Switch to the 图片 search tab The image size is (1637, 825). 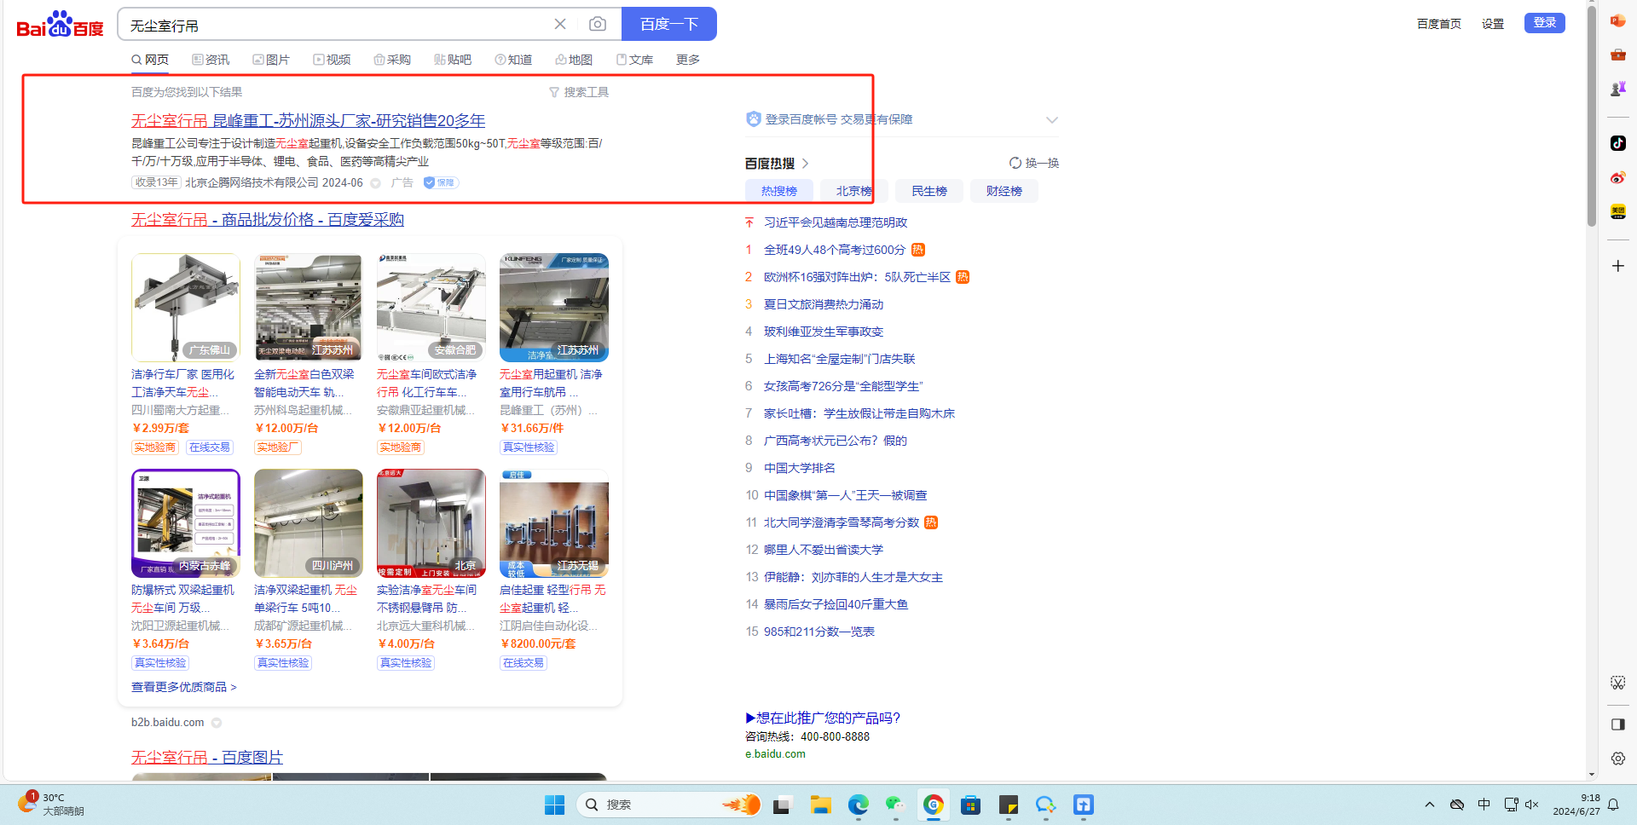(271, 60)
